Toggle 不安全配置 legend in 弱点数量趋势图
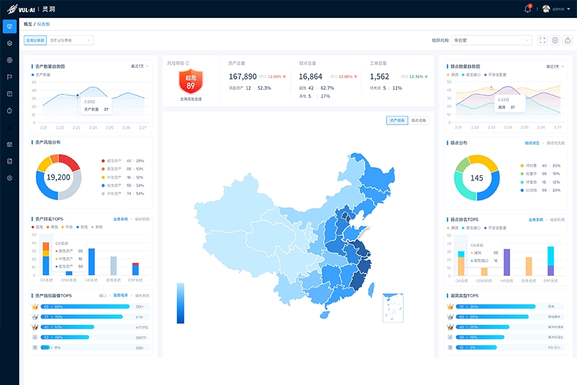 (495, 75)
